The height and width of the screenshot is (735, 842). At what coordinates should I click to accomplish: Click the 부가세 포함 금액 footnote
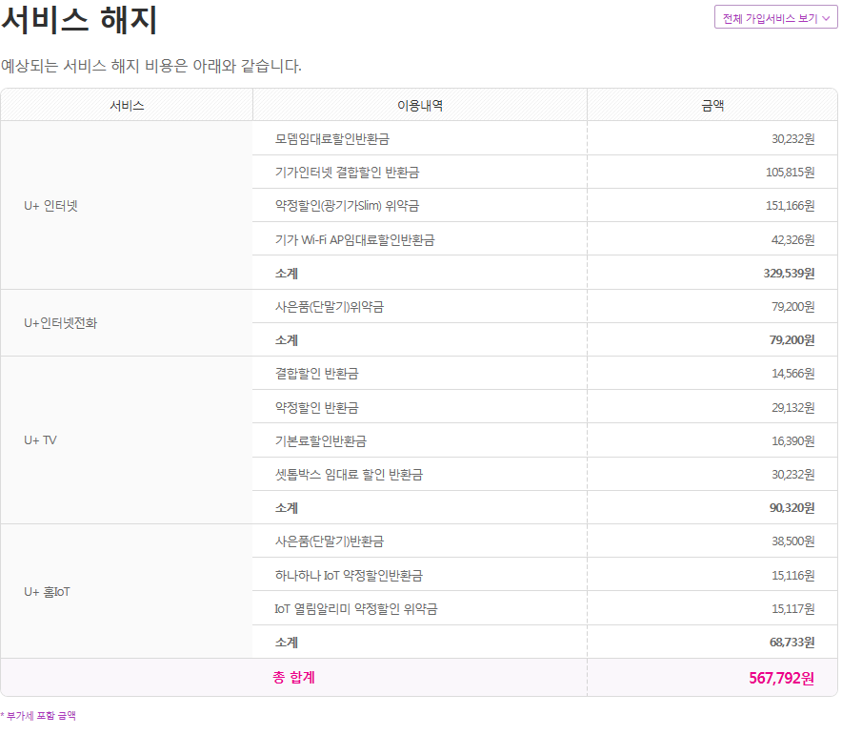pos(38,716)
